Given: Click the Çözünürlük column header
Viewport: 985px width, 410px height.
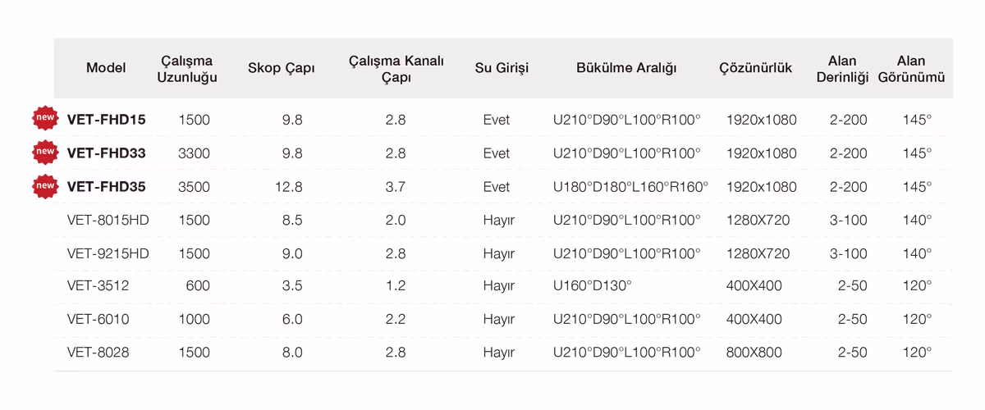Looking at the screenshot, I should (x=755, y=68).
